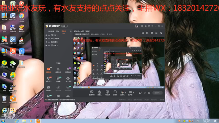Switch to the first scene tab
Screen dimensions: 219x123
pyautogui.click(x=51, y=31)
